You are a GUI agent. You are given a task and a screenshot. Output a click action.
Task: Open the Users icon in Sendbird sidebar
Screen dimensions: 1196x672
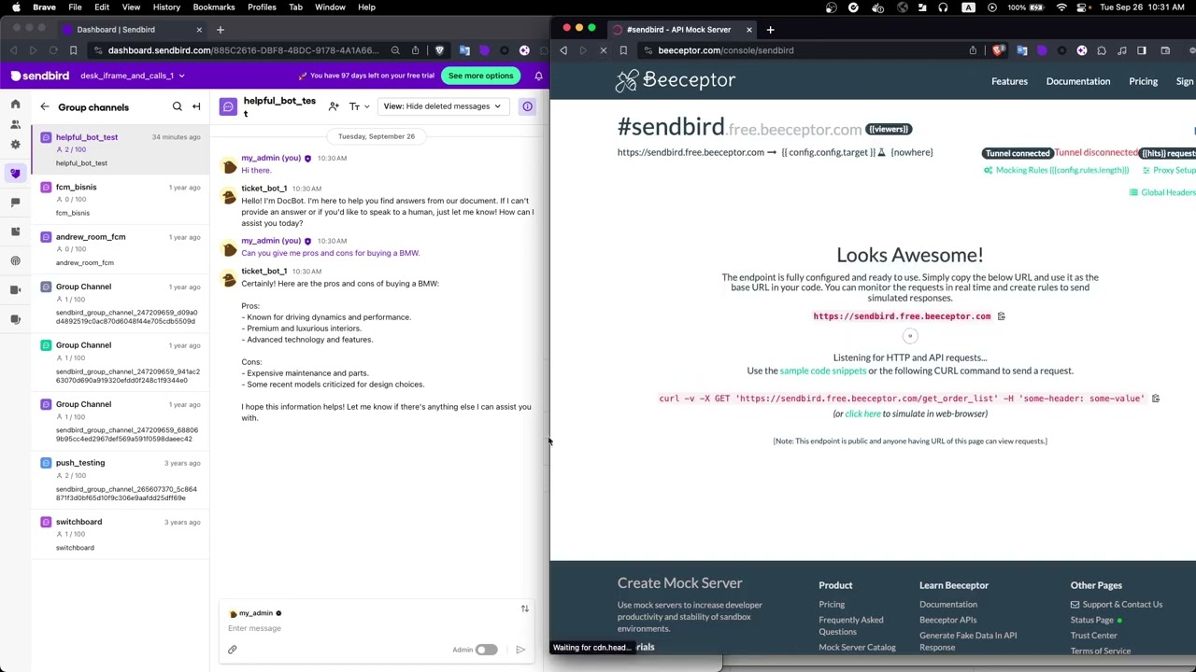pos(15,124)
